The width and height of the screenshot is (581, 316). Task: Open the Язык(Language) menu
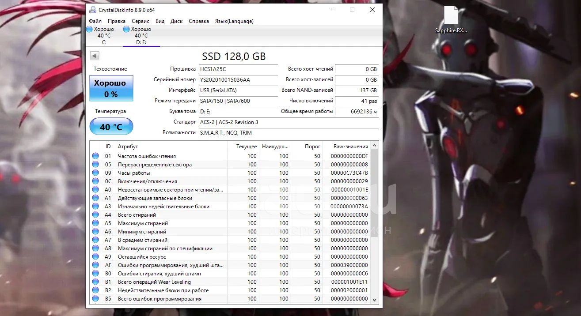pos(234,21)
